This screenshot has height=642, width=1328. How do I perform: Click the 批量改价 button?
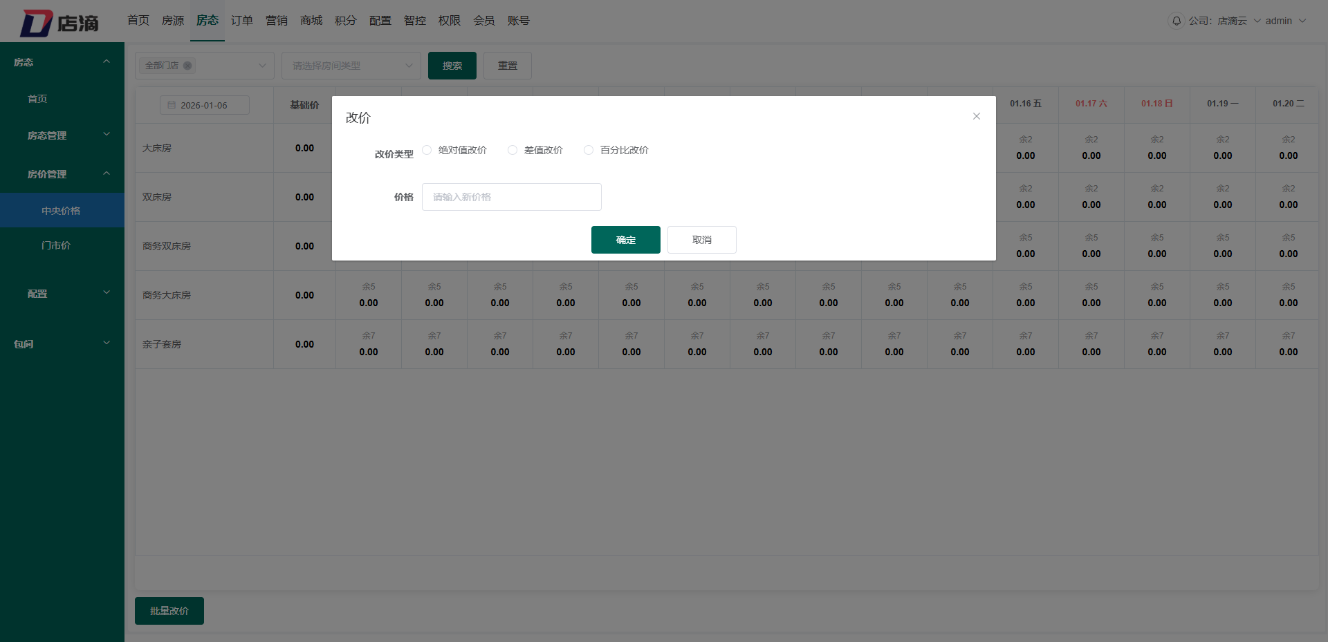(x=169, y=611)
